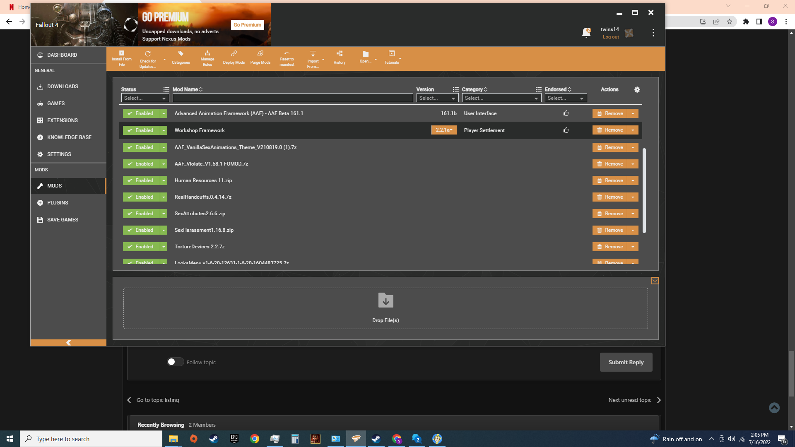Click Purge Mods toolbar icon

click(260, 58)
